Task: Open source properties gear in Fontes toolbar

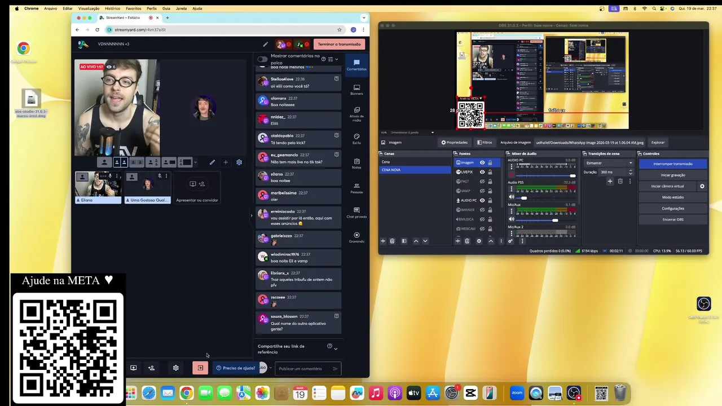Action: [479, 241]
